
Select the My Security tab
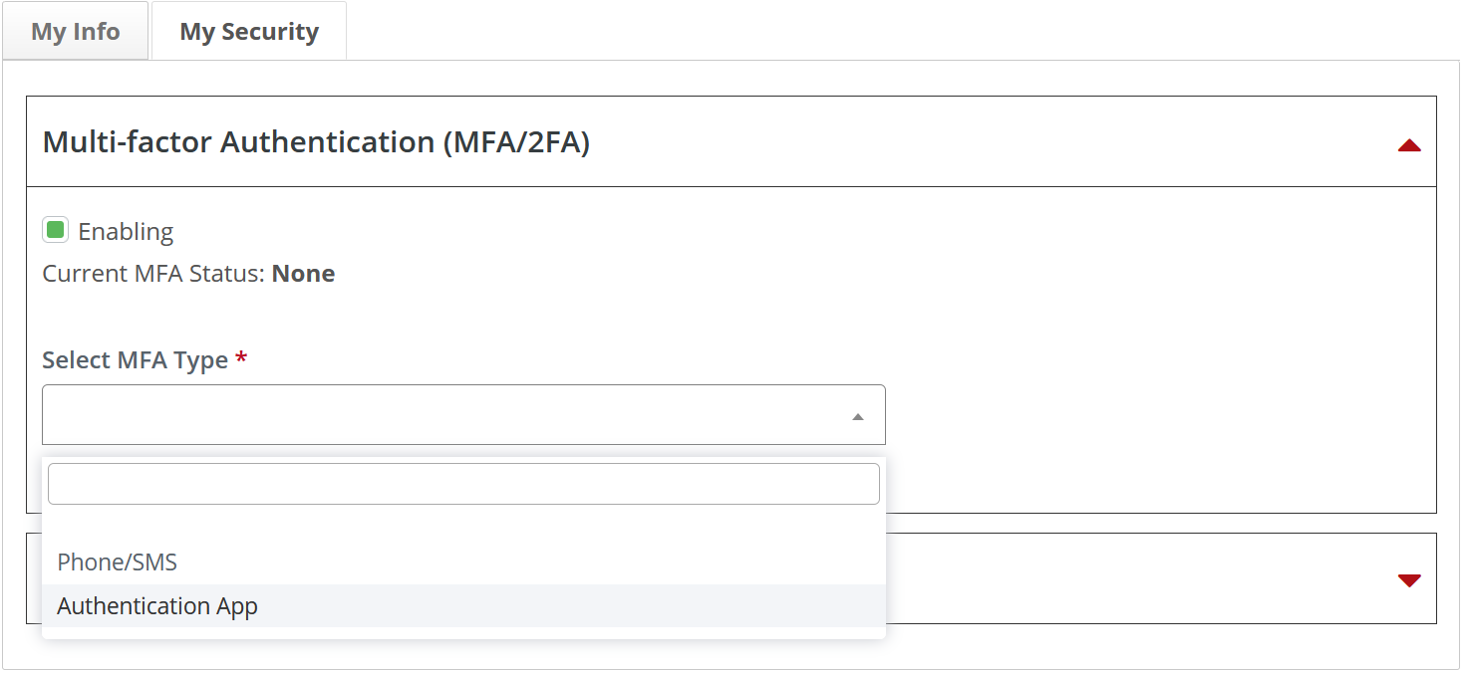point(249,31)
